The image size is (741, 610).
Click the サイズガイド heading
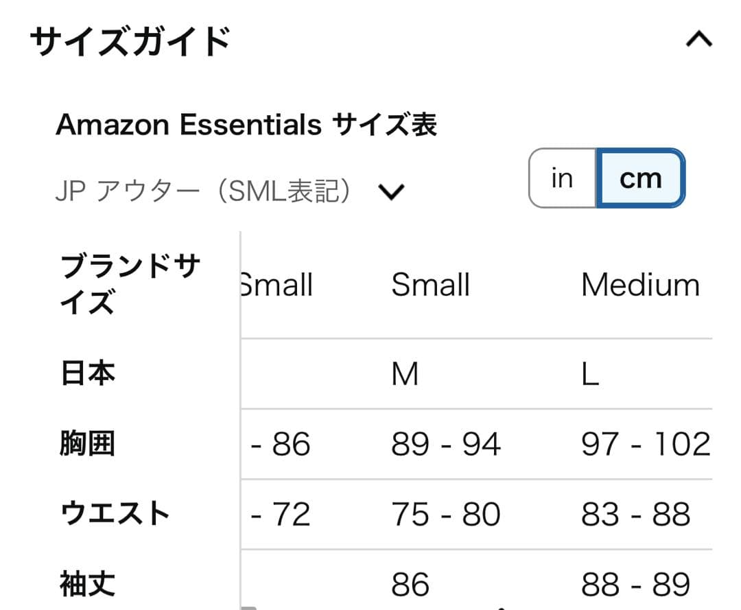click(130, 42)
